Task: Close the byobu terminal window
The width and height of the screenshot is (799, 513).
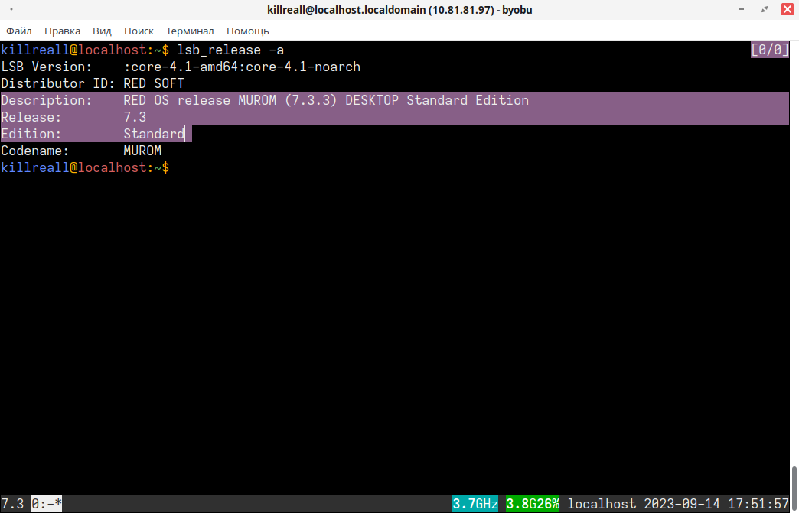Action: (x=788, y=9)
